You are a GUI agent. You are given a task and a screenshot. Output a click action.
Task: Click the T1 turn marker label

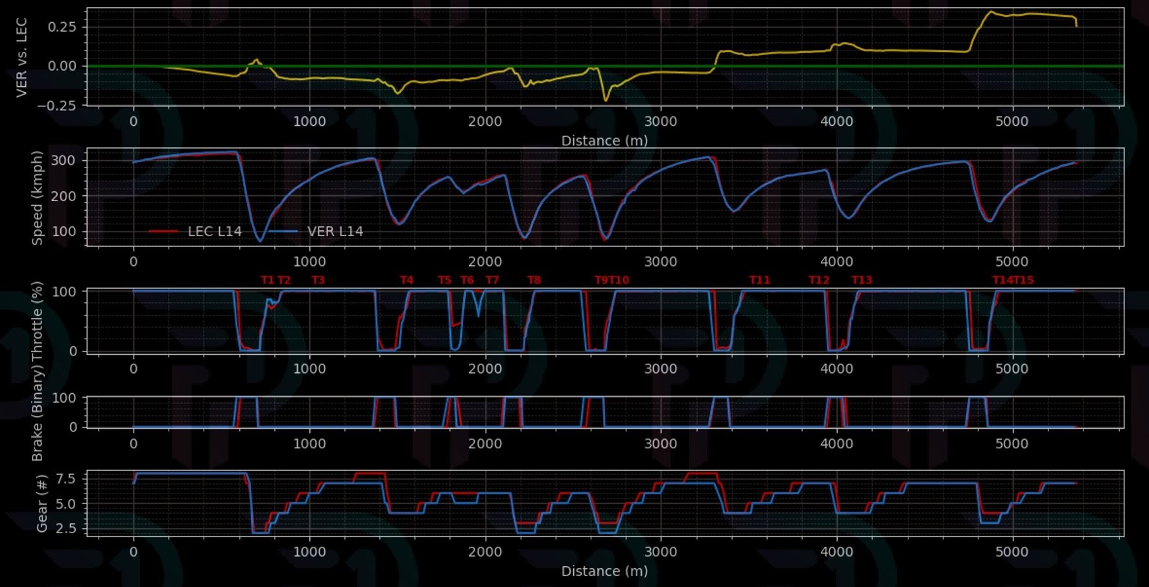(267, 280)
